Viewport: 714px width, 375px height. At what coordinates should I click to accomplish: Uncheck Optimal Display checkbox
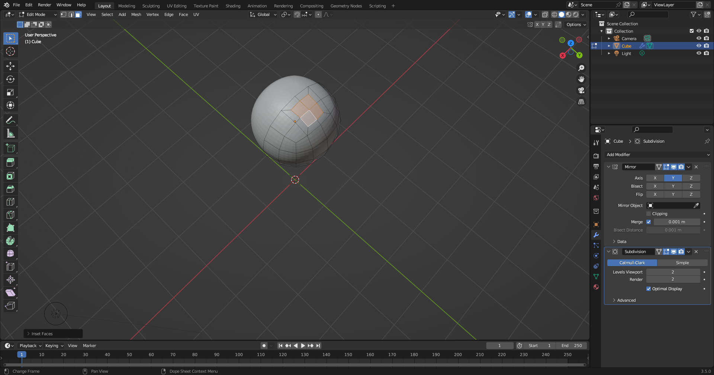click(649, 289)
